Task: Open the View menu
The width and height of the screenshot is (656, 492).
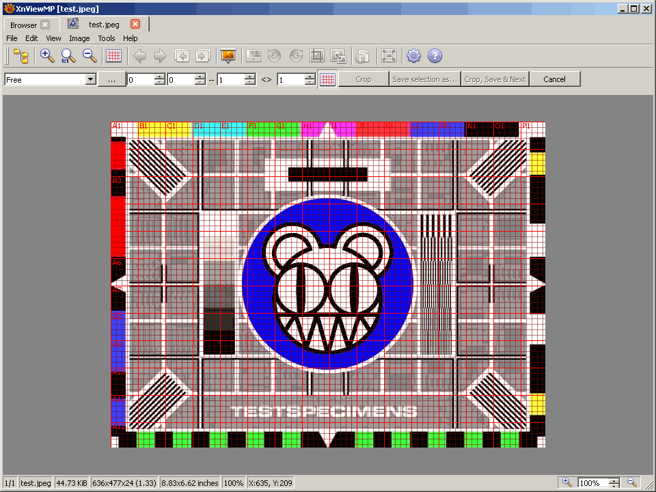Action: [53, 38]
